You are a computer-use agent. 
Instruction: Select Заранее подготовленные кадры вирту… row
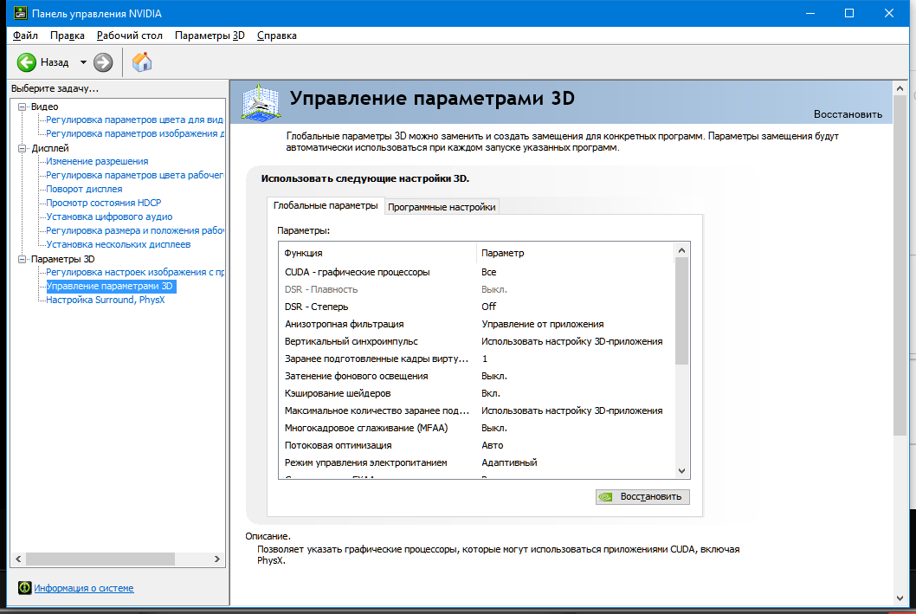(x=476, y=359)
